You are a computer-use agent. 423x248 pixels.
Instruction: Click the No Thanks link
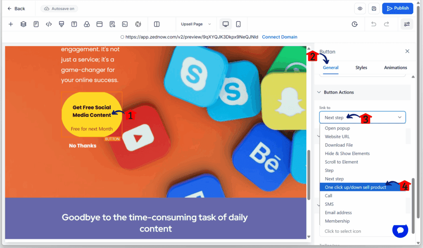pyautogui.click(x=83, y=146)
